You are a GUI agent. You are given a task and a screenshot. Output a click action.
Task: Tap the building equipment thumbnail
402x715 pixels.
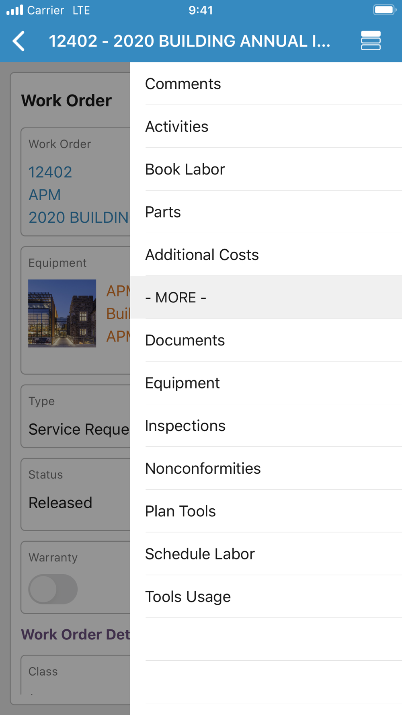[62, 313]
